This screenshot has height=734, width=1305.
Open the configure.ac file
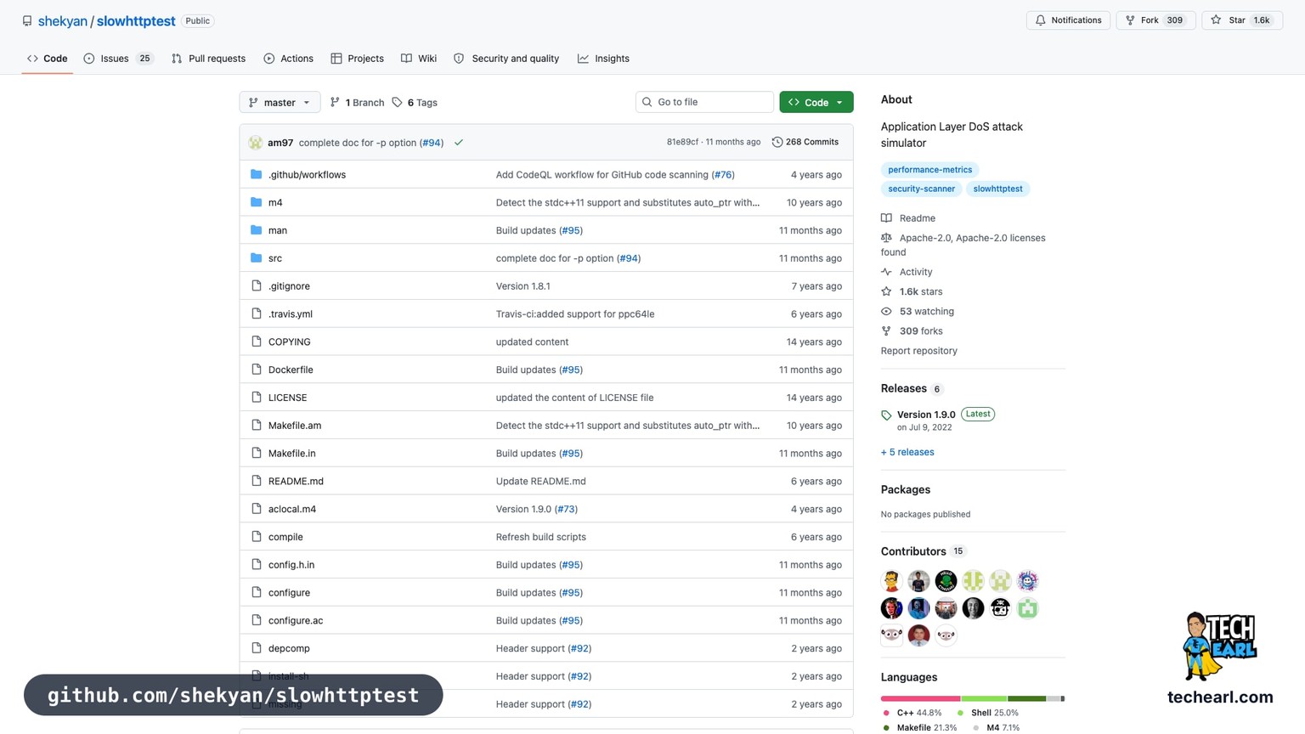(296, 621)
